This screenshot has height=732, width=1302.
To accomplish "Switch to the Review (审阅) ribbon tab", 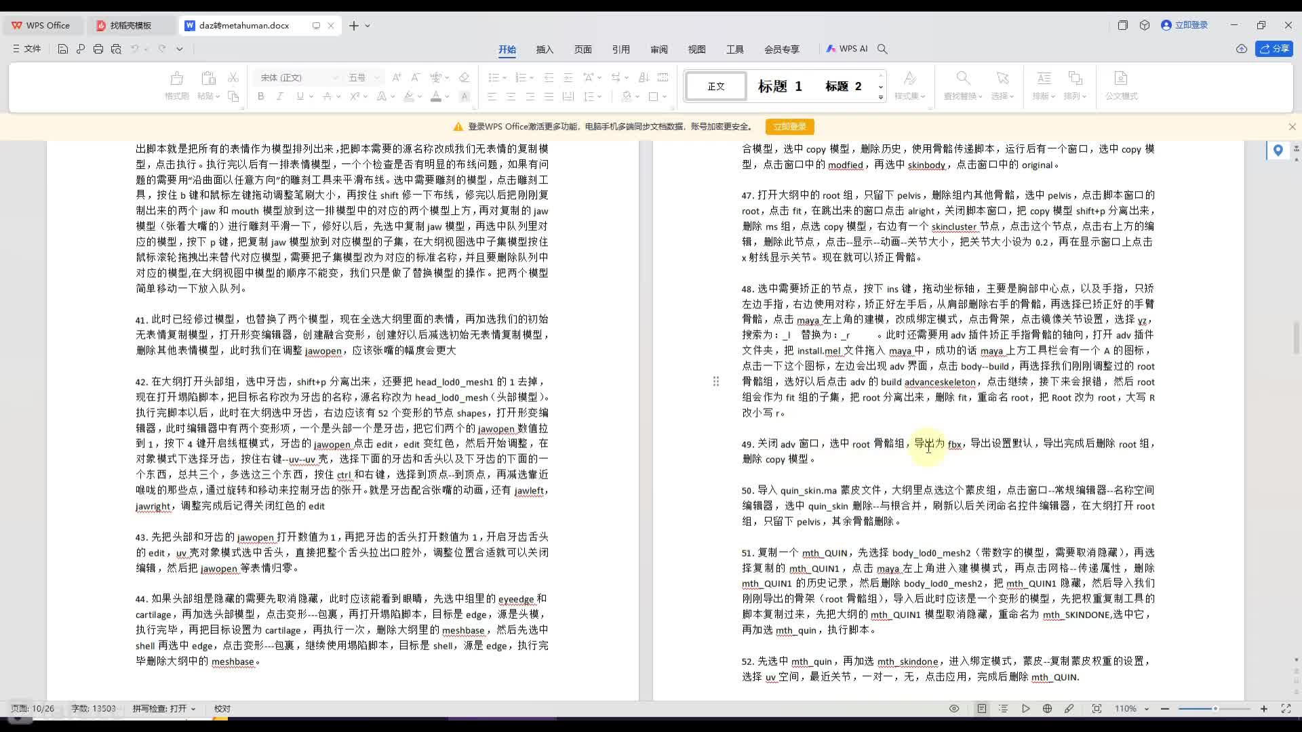I will coord(658,49).
